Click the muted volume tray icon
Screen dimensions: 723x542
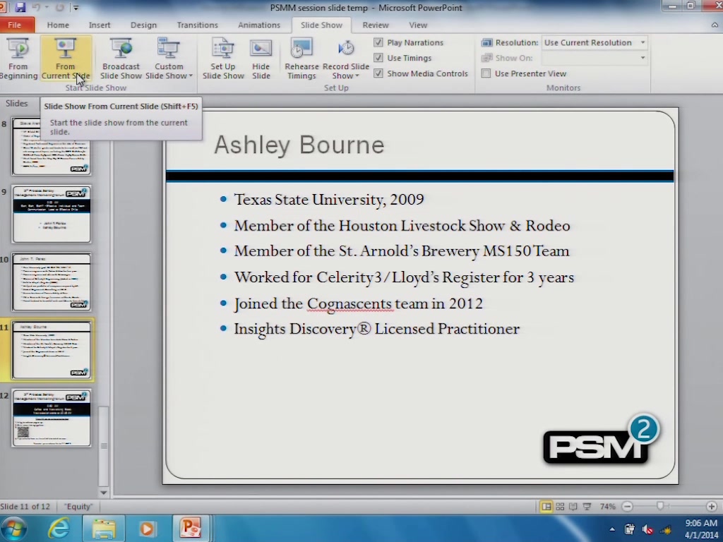tap(647, 529)
